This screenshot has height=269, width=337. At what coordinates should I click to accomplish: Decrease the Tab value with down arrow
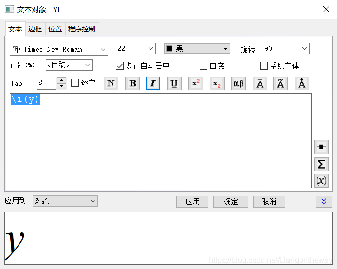click(x=62, y=86)
